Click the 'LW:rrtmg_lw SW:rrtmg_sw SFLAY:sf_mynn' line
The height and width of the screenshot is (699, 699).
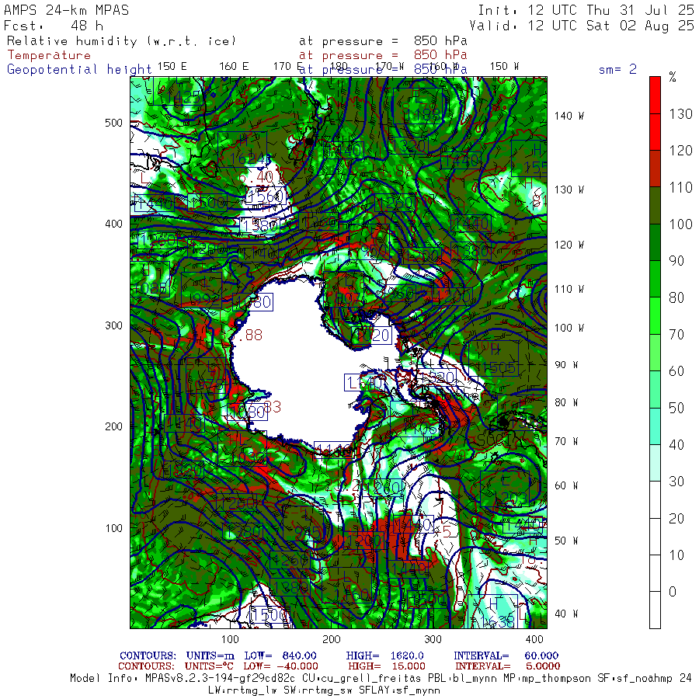coord(324,690)
